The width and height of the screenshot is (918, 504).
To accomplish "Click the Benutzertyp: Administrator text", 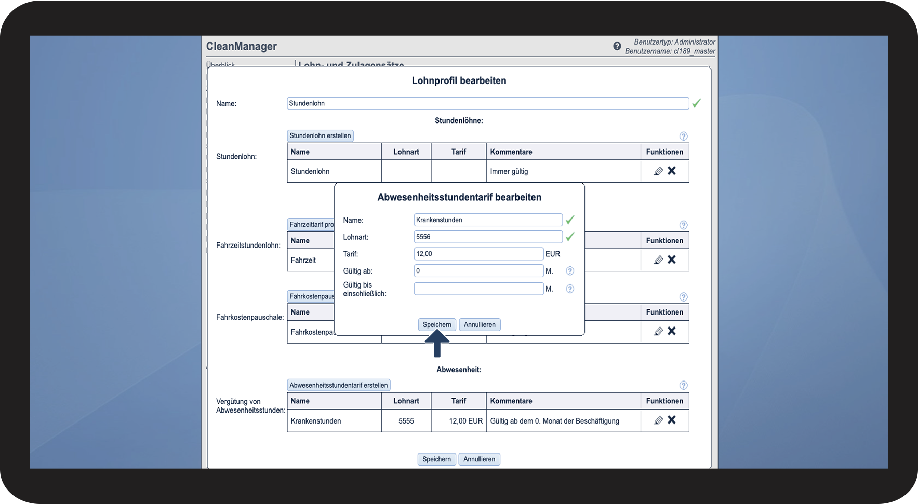I will tap(674, 42).
